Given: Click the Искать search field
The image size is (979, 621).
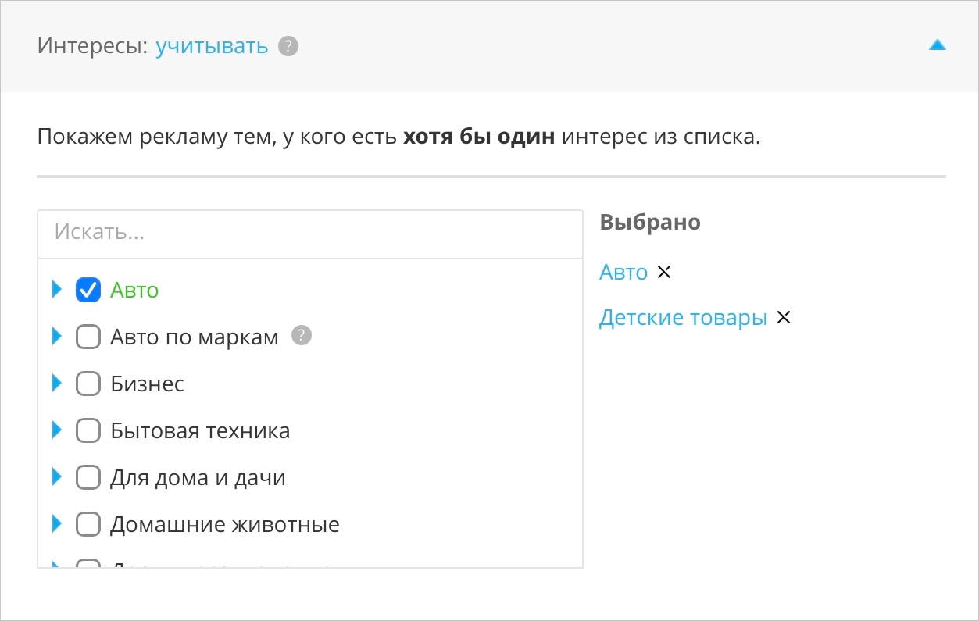Looking at the screenshot, I should (x=309, y=233).
